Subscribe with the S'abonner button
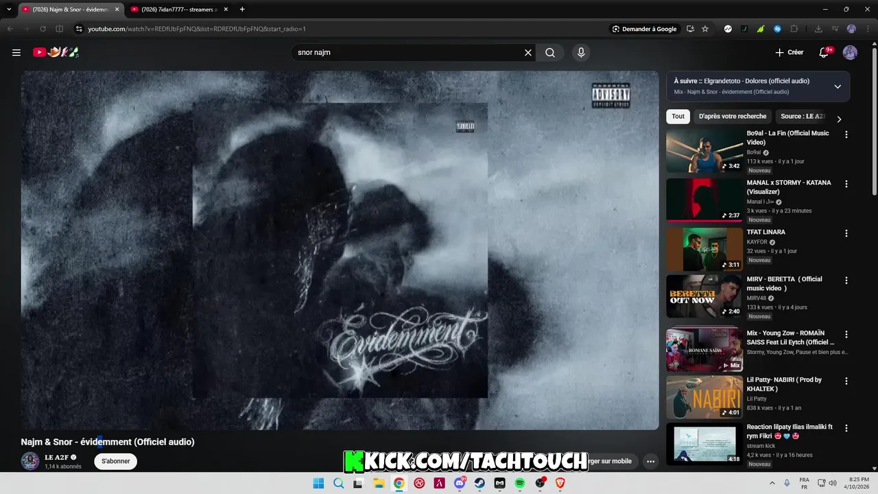The image size is (878, 494). click(x=115, y=461)
